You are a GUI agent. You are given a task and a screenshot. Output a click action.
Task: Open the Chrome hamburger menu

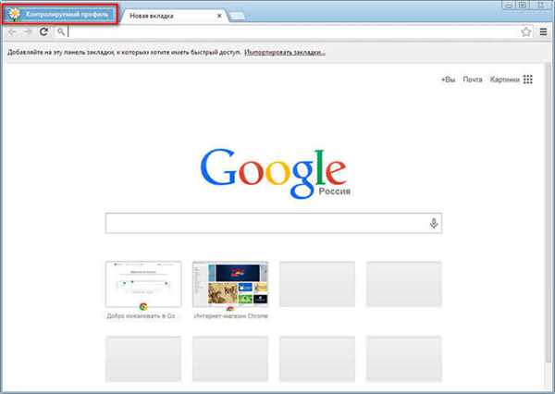pyautogui.click(x=543, y=31)
